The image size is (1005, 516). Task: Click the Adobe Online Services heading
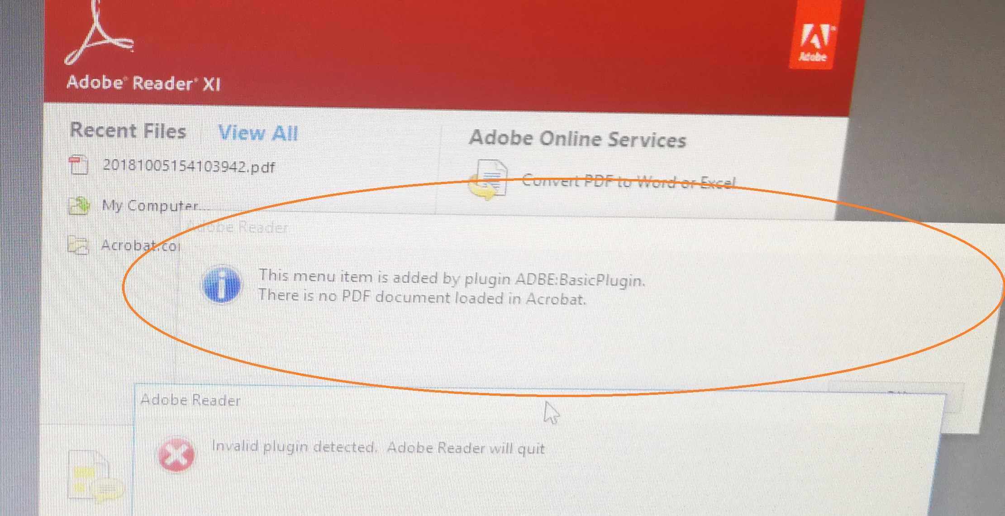pos(578,139)
